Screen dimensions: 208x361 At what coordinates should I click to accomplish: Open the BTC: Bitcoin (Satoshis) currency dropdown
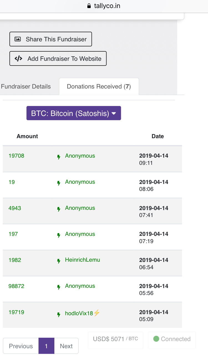74,113
